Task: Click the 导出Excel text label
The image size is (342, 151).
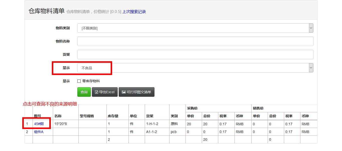Action: click(107, 92)
